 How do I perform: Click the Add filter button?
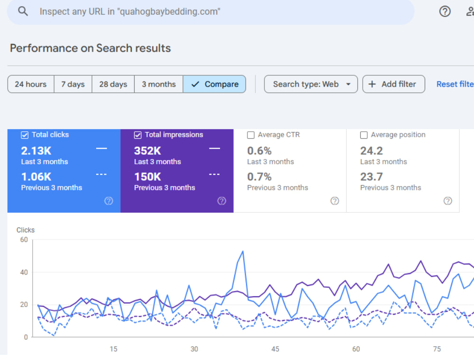393,84
